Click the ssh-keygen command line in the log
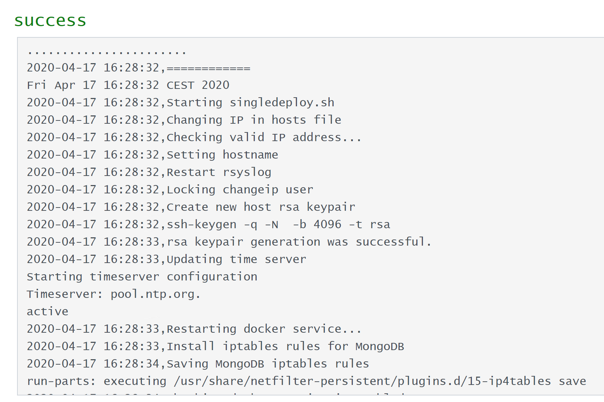The image size is (604, 402). pos(208,225)
